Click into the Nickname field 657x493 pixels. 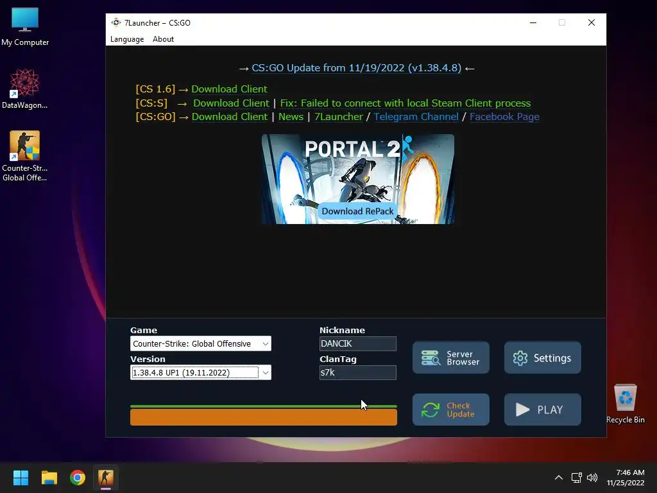tap(358, 344)
